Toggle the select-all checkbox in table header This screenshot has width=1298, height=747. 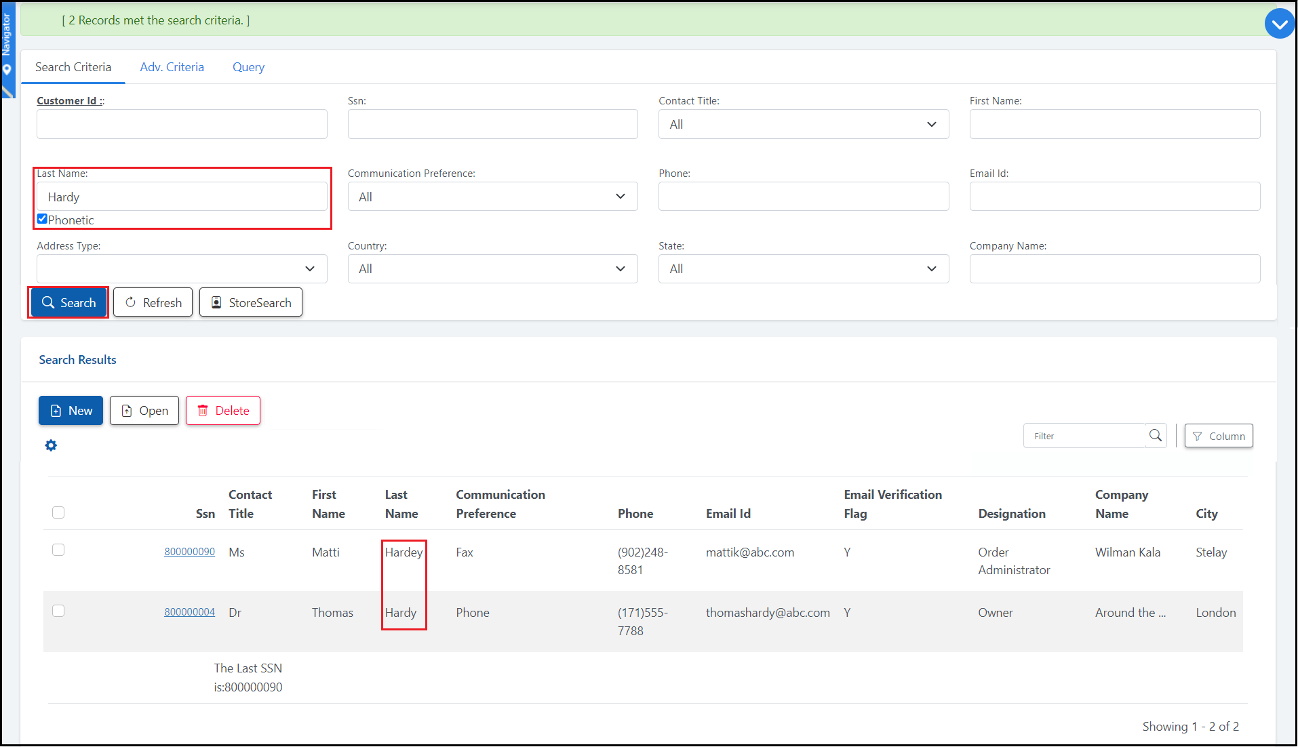coord(58,512)
